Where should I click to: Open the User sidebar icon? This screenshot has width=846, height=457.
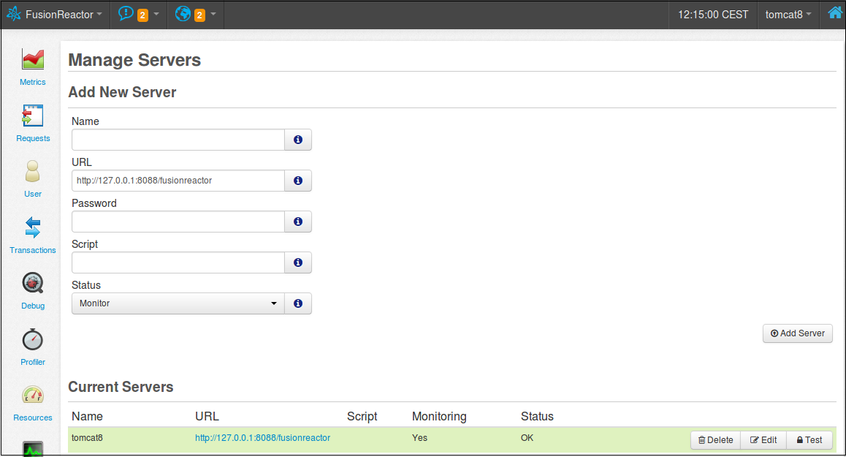[32, 172]
